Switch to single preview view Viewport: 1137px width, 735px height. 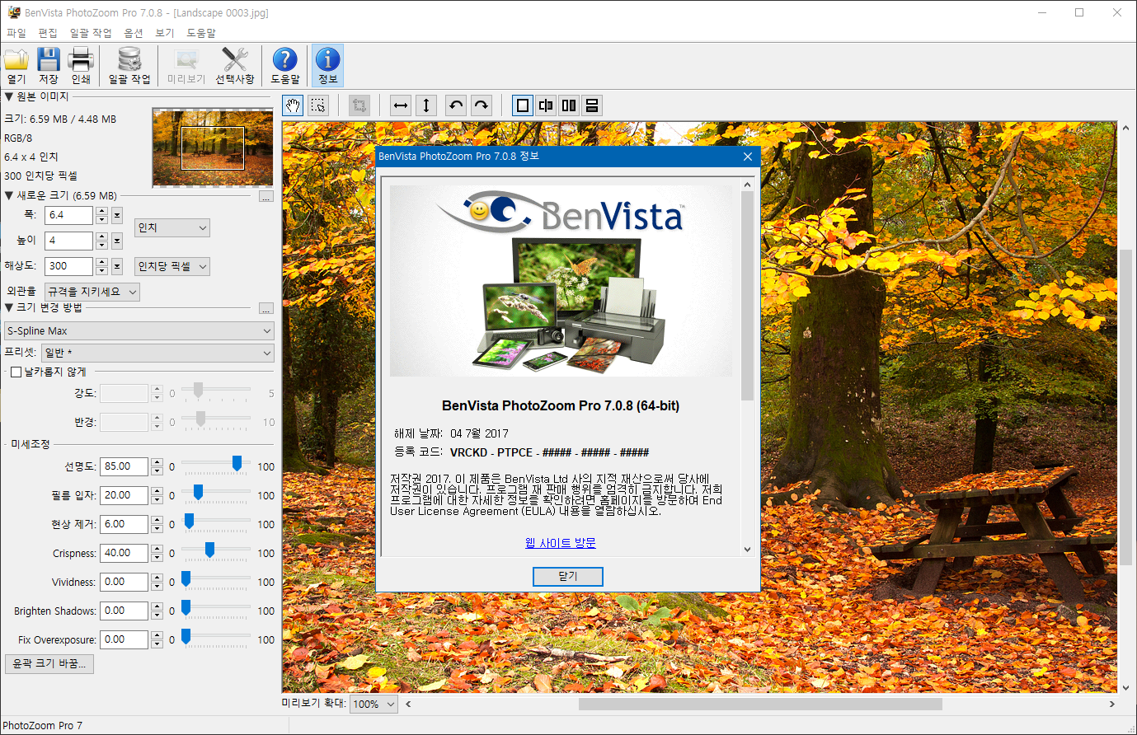click(523, 105)
